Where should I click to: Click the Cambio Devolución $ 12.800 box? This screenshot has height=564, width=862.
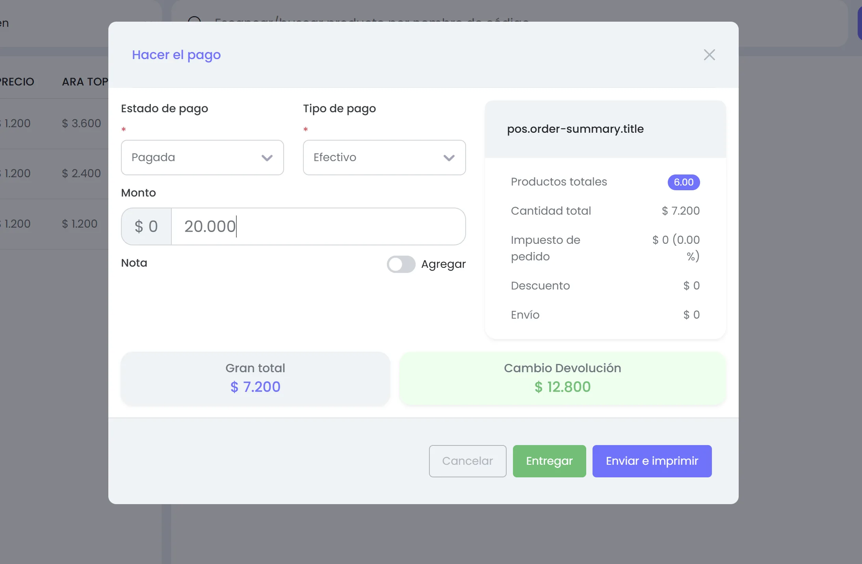pyautogui.click(x=562, y=378)
